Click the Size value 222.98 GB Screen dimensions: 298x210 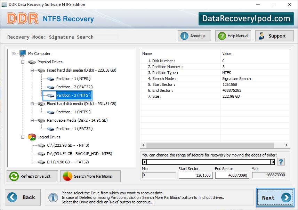click(231, 96)
